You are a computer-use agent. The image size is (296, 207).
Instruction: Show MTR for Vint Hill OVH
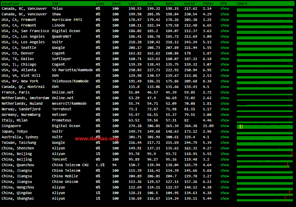tap(225, 76)
